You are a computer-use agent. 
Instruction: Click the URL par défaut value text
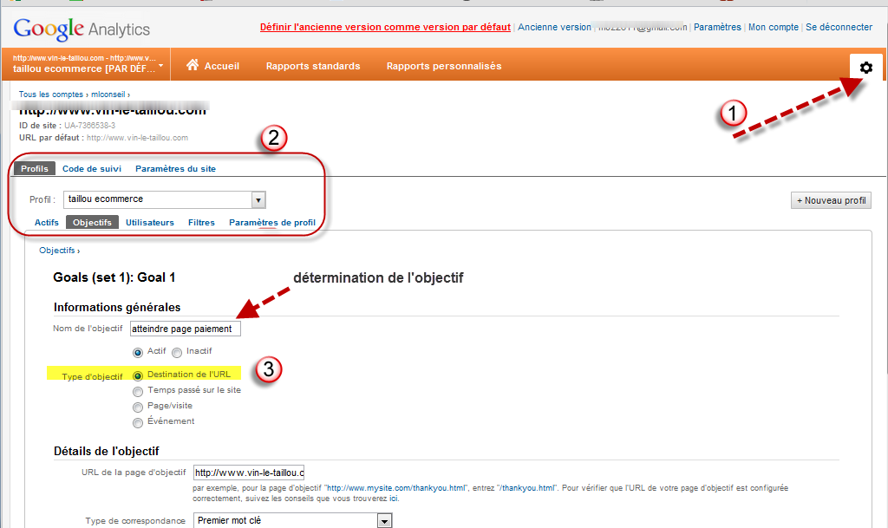pyautogui.click(x=137, y=138)
